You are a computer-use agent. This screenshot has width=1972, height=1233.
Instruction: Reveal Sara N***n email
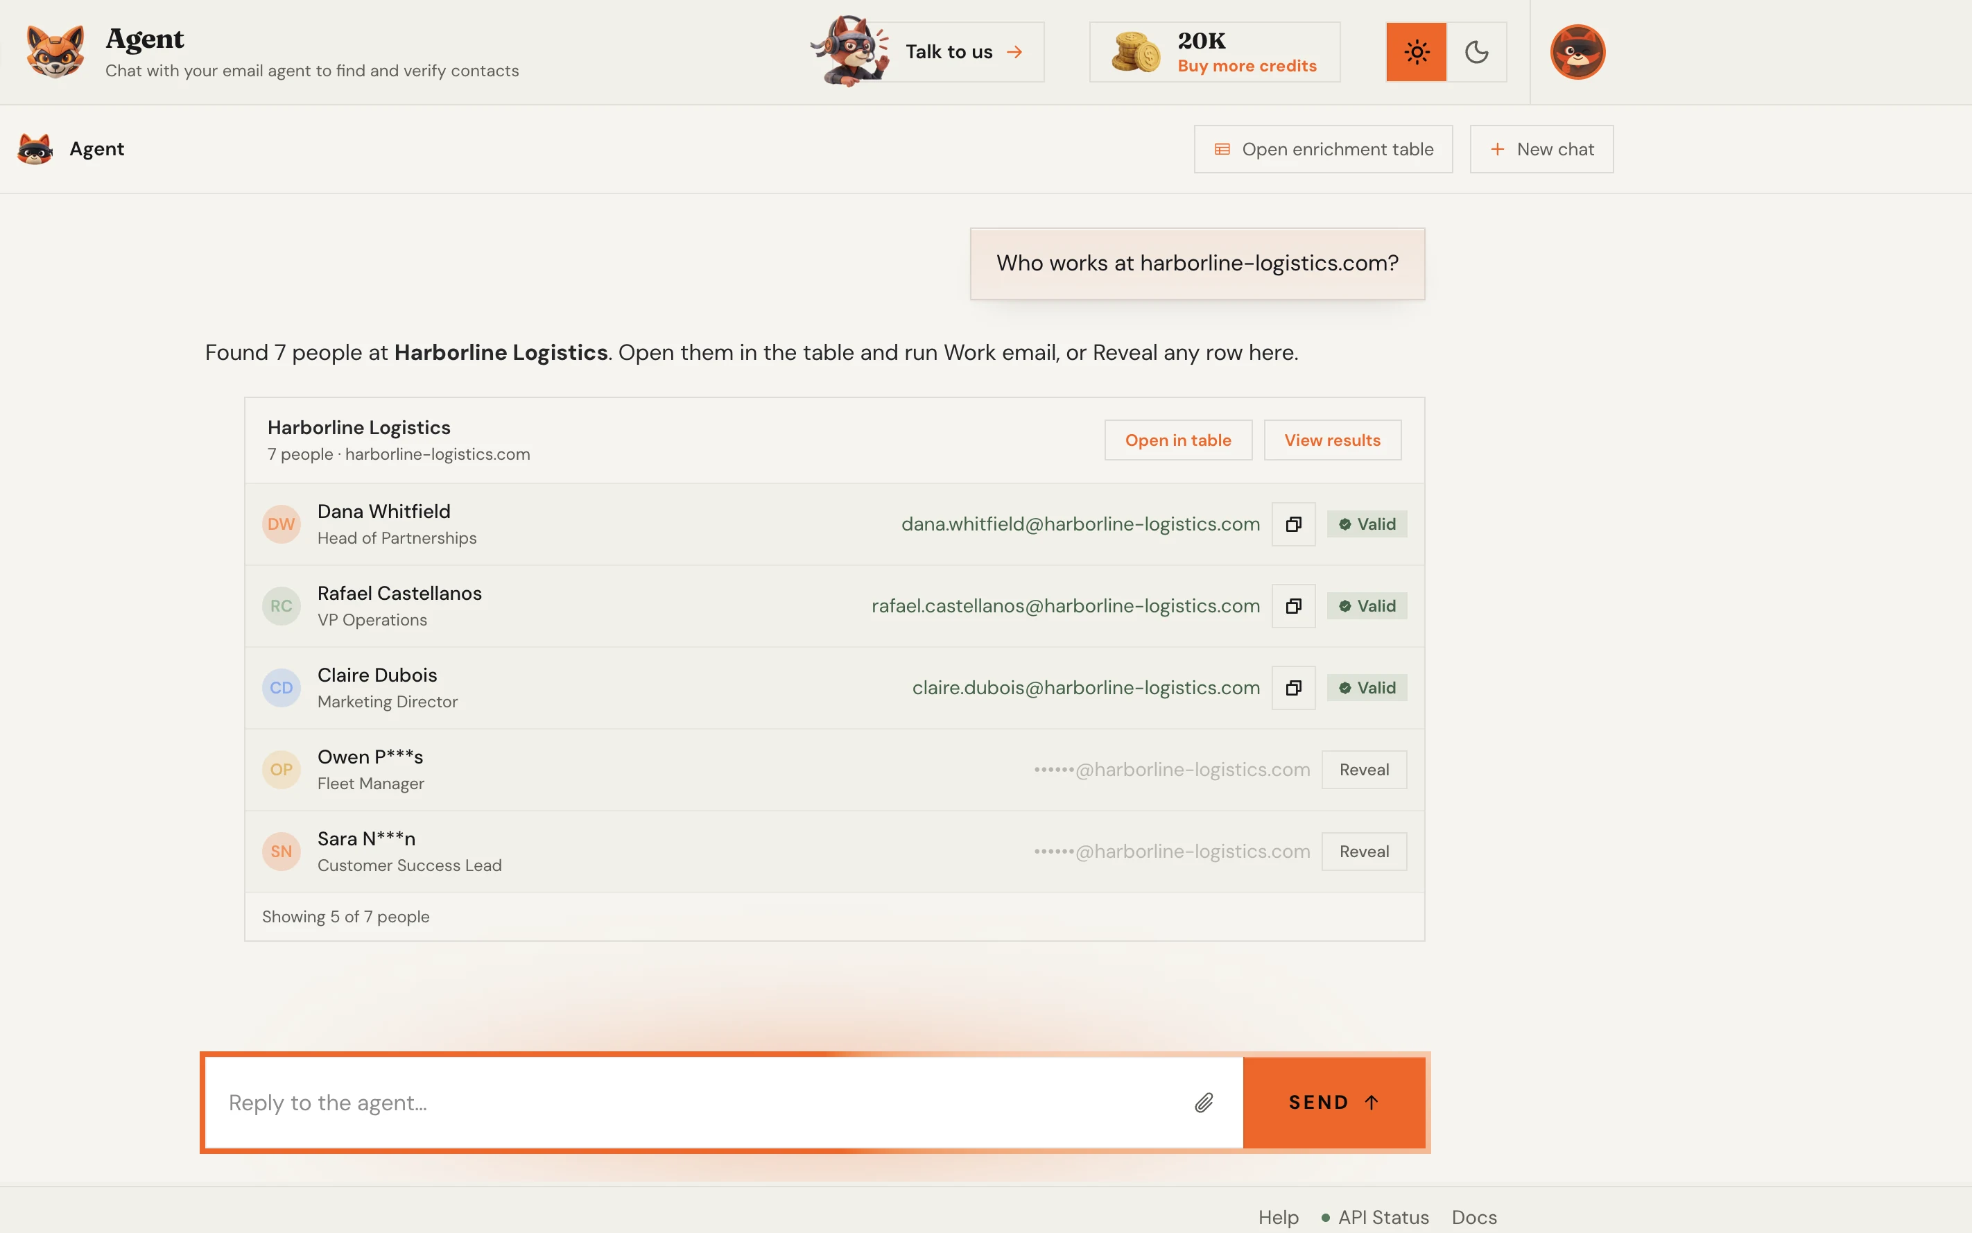[x=1364, y=852]
